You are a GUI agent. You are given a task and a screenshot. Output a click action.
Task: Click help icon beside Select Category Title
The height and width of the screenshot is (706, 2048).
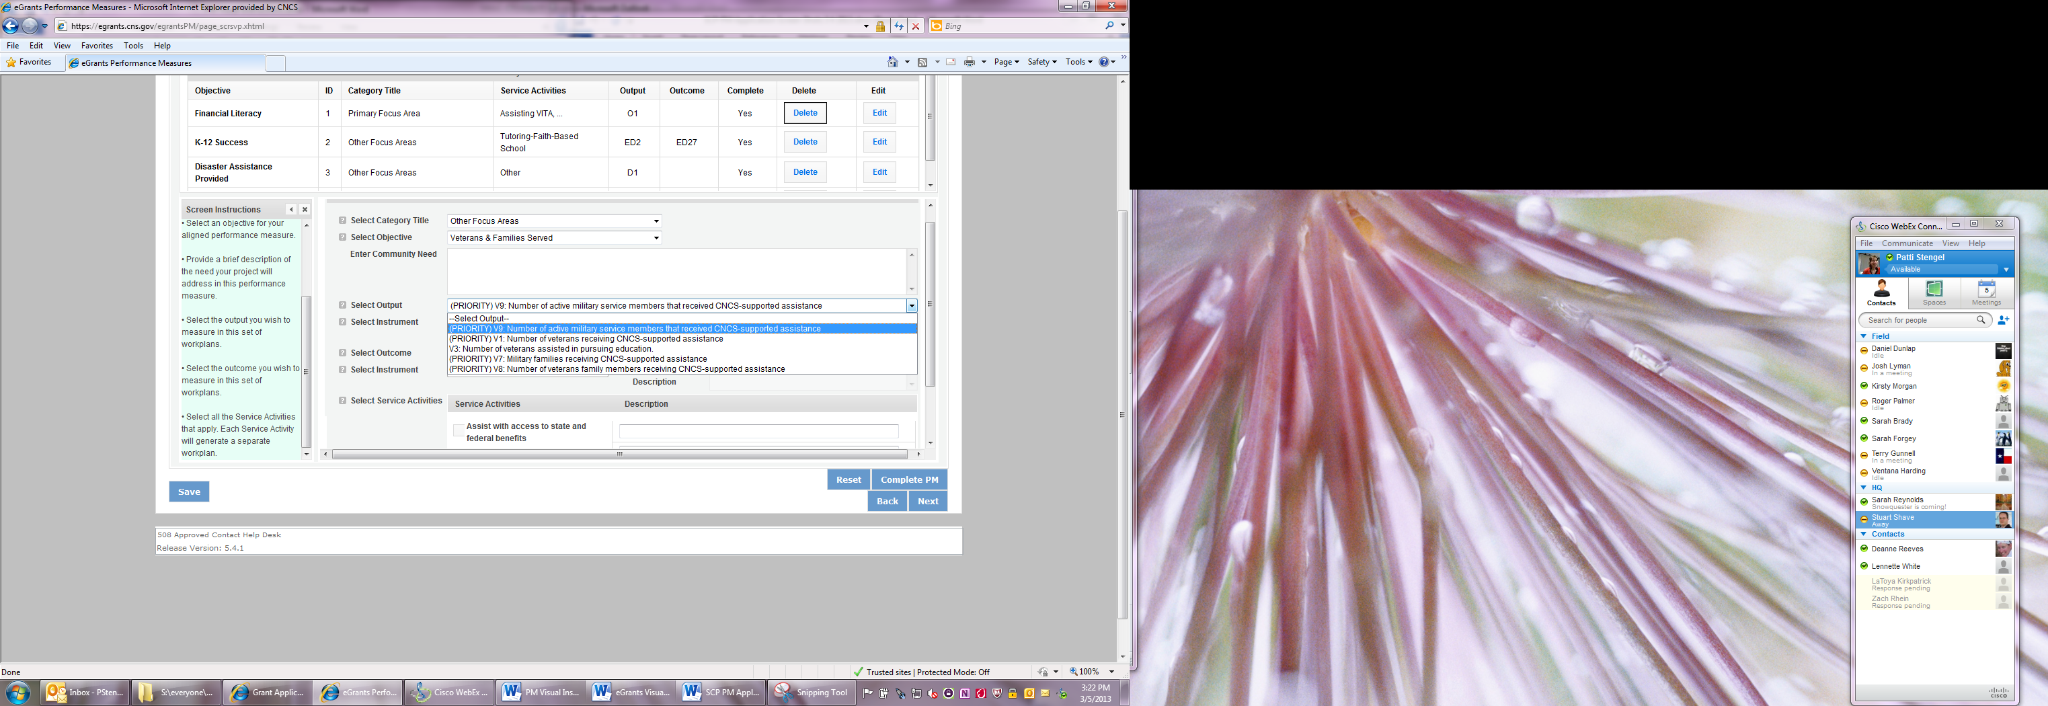[x=343, y=221]
